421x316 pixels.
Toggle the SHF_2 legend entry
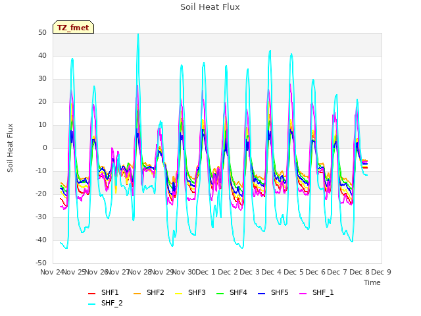[105, 303]
